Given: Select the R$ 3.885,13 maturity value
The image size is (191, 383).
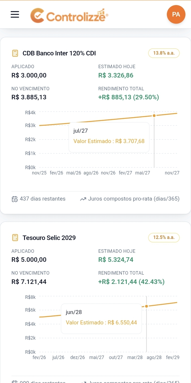Looking at the screenshot, I should pyautogui.click(x=29, y=97).
